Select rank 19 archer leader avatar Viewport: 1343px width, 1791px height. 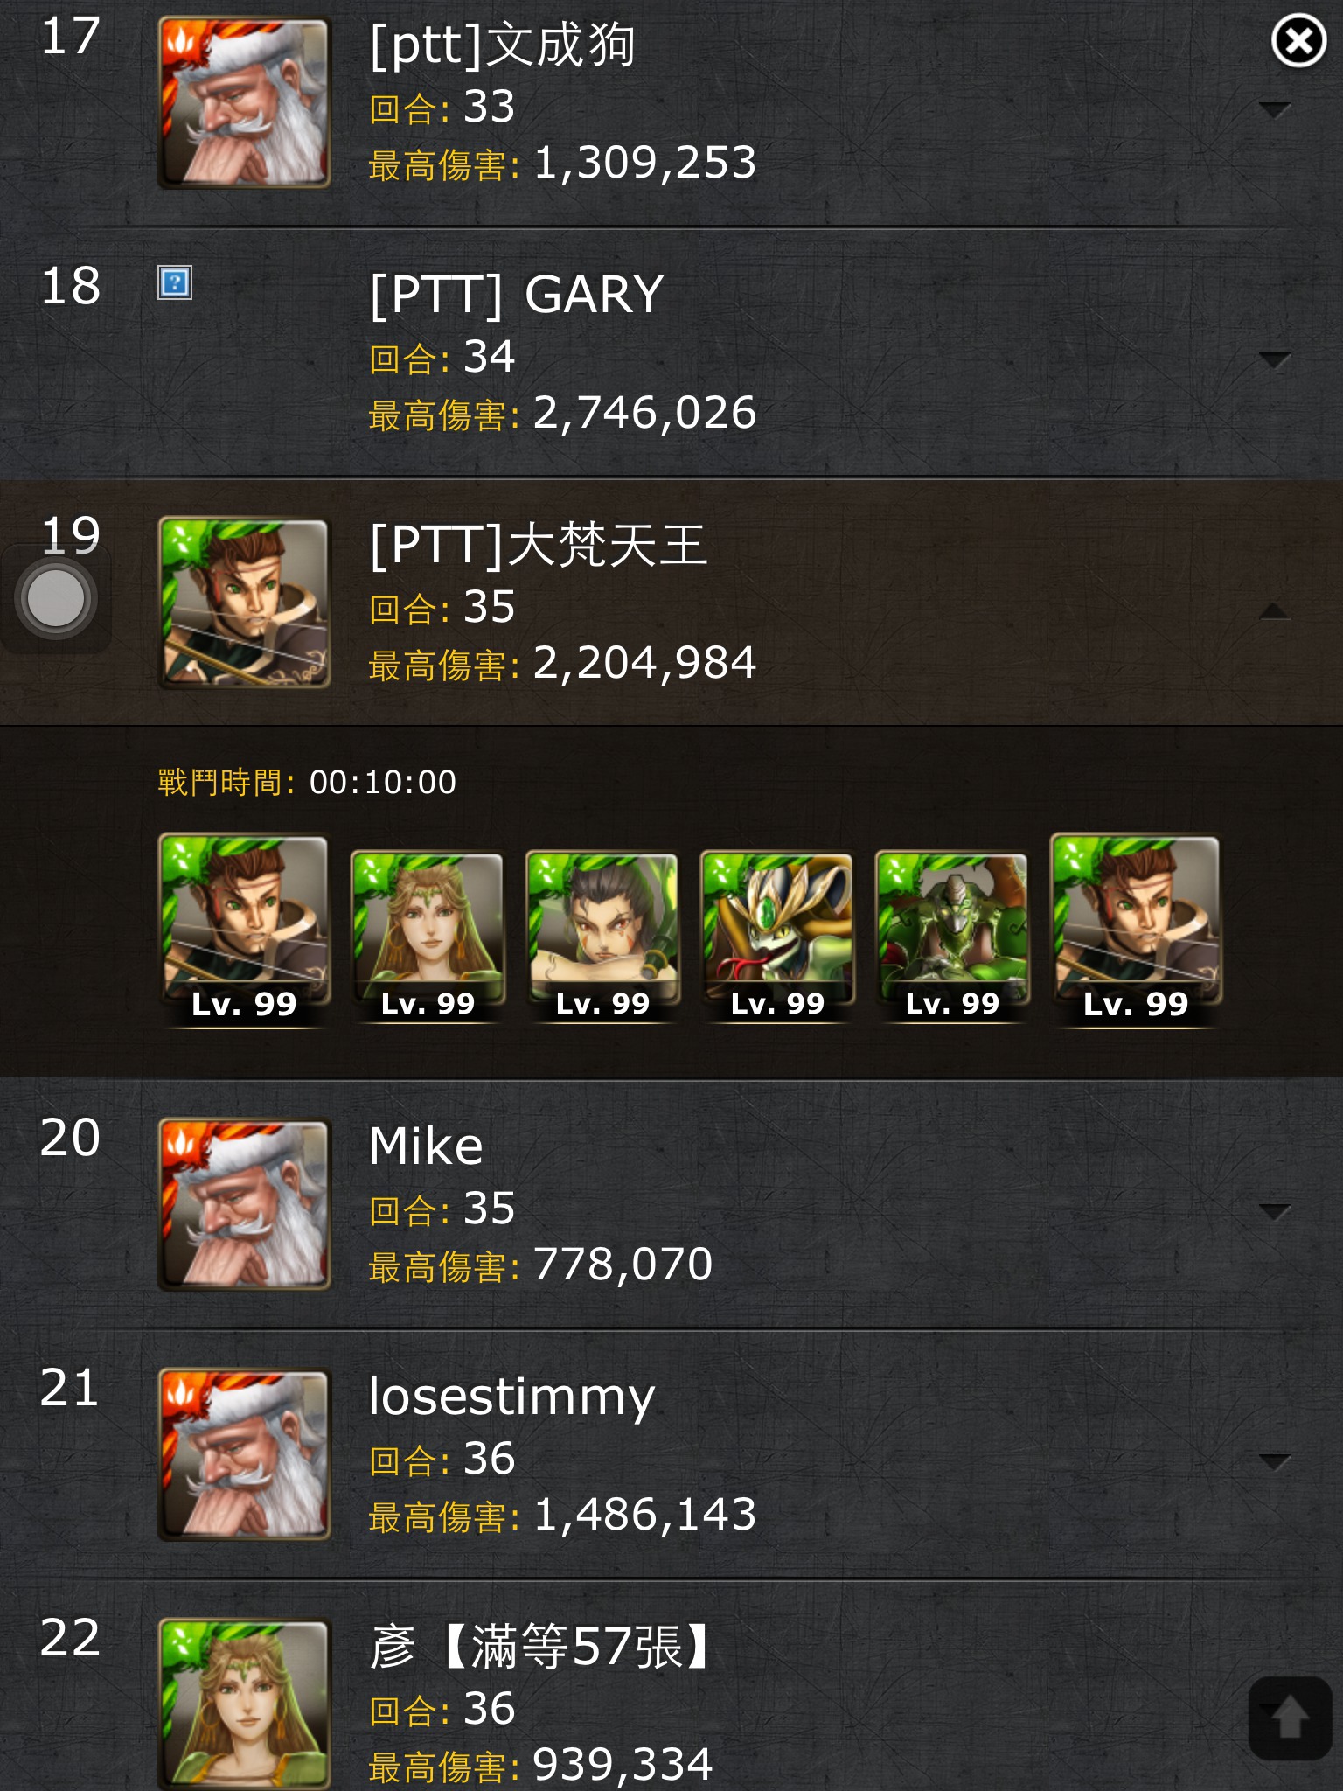click(244, 603)
